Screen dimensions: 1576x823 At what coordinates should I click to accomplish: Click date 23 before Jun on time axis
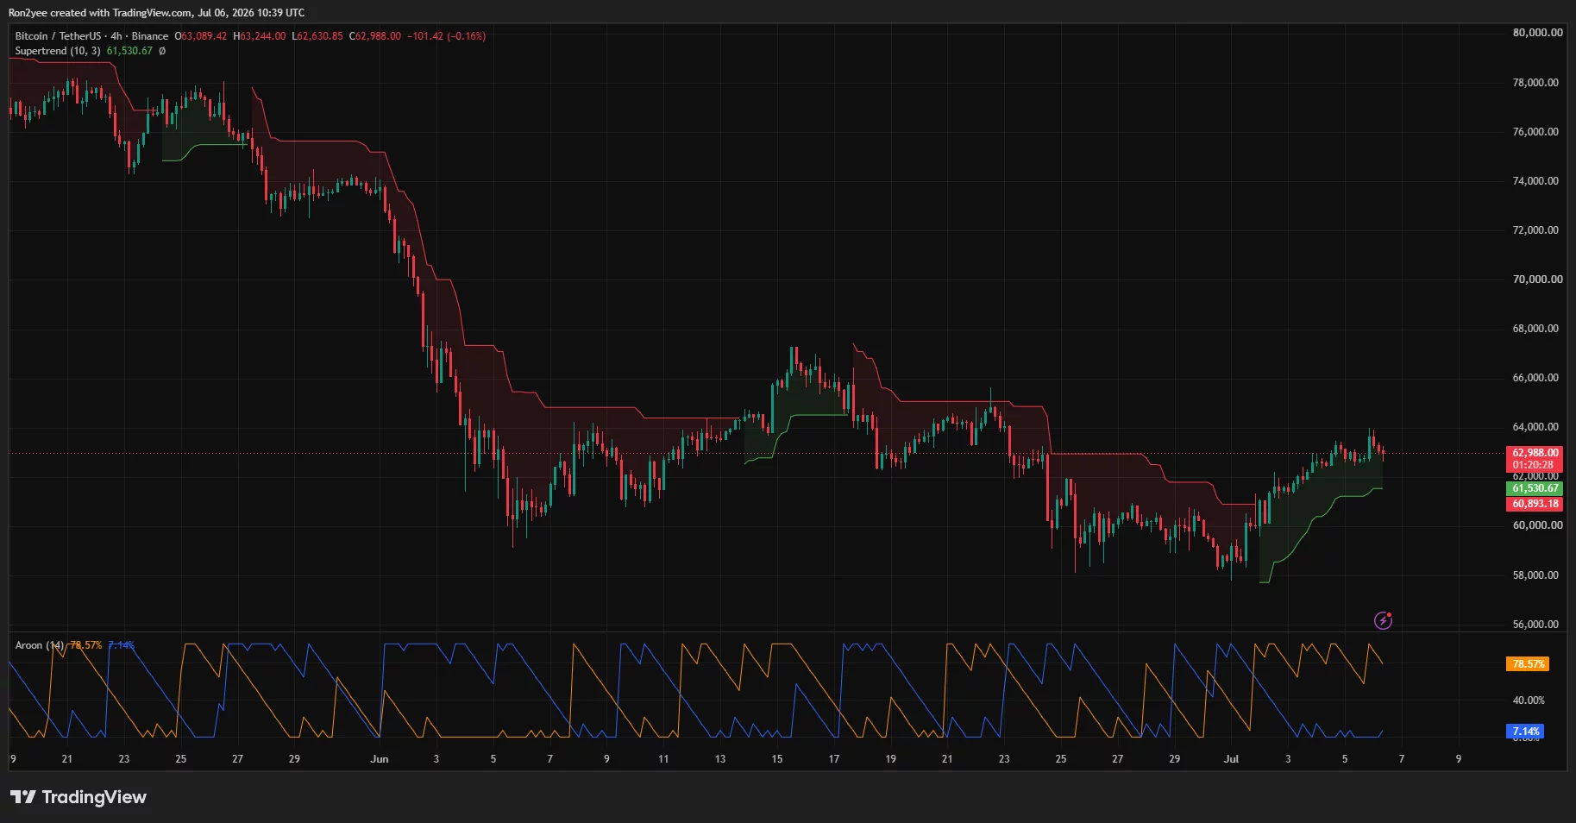click(124, 759)
